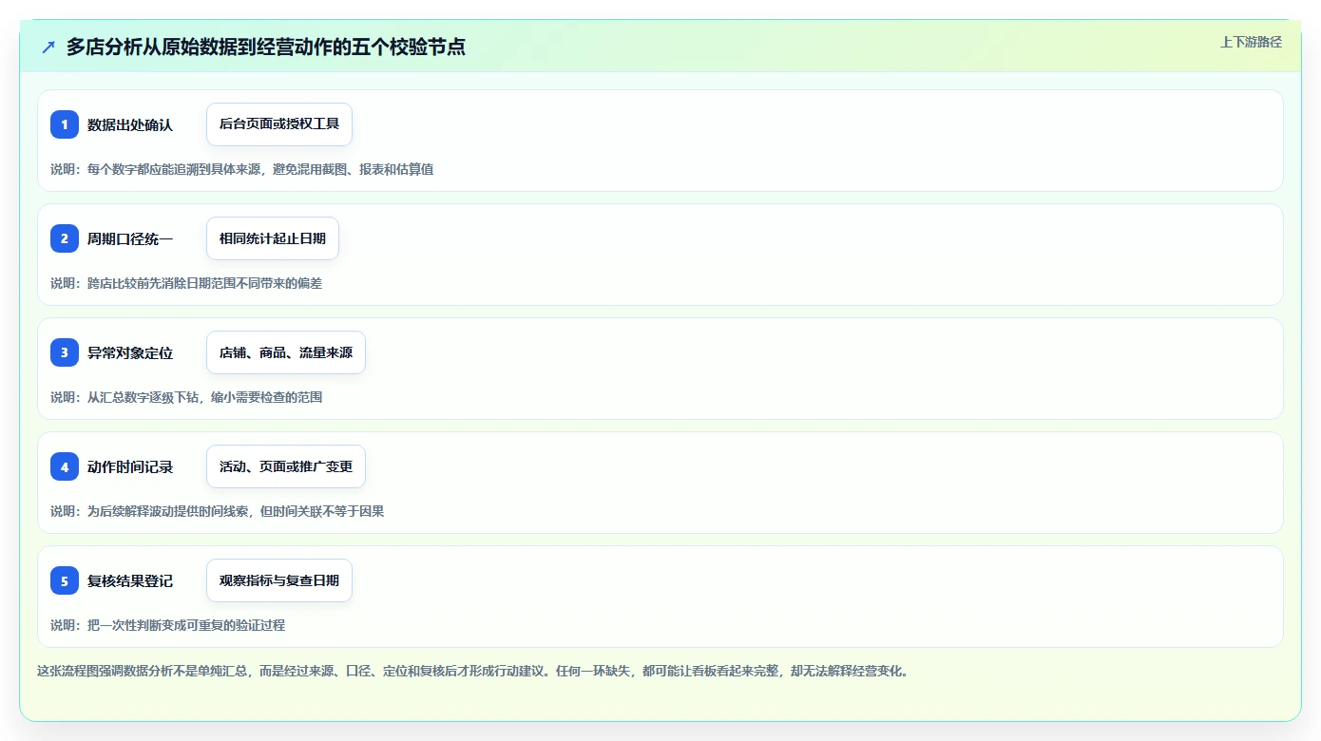Image resolution: width=1321 pixels, height=741 pixels.
Task: Click the note starting 说明：把一次性判断
Action: click(168, 625)
